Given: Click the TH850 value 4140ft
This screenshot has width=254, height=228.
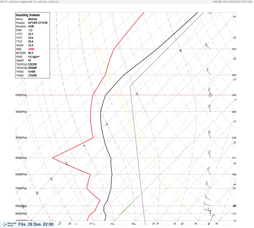Looking at the screenshot, I should pos(32,72).
